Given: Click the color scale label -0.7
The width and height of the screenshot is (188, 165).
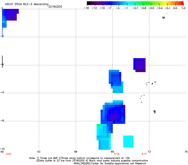Looking at the screenshot, I should tap(135, 8).
